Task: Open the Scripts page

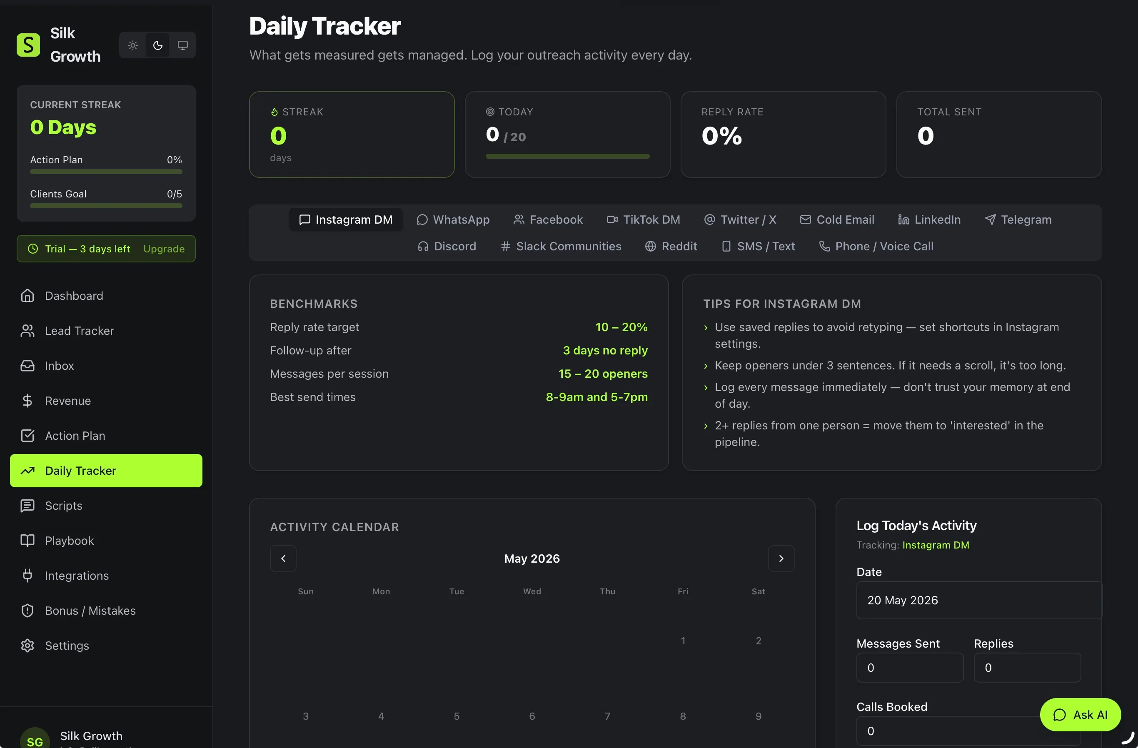Action: point(106,506)
